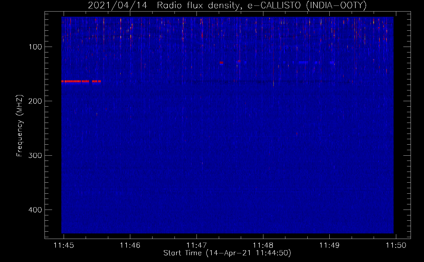Select the 100 frequency axis label

[35, 47]
